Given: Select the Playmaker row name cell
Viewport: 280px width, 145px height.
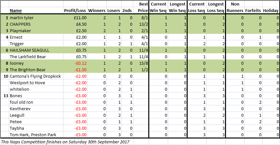Looking at the screenshot, I should 36,31.
